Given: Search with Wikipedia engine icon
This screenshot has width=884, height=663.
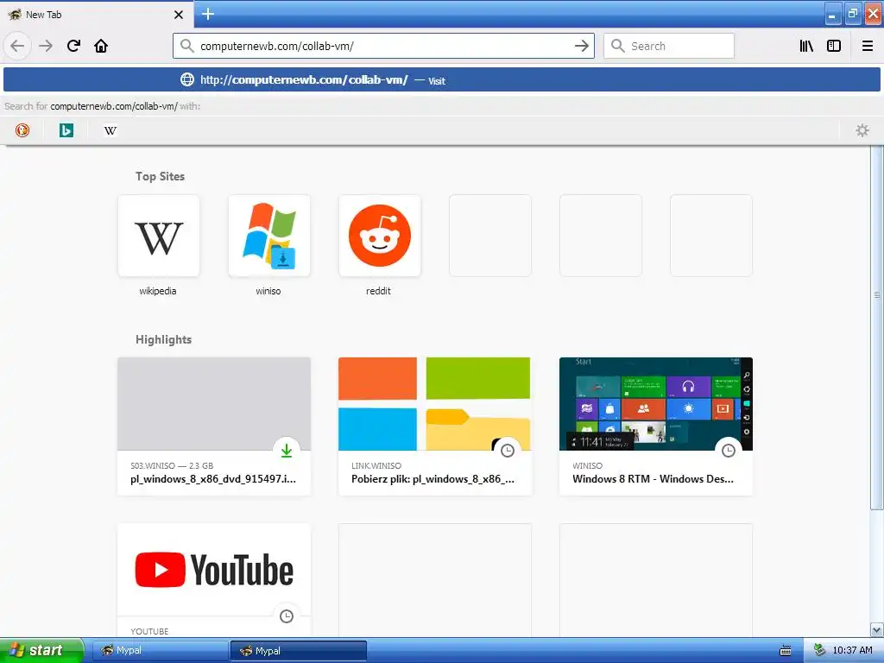Looking at the screenshot, I should pyautogui.click(x=110, y=130).
